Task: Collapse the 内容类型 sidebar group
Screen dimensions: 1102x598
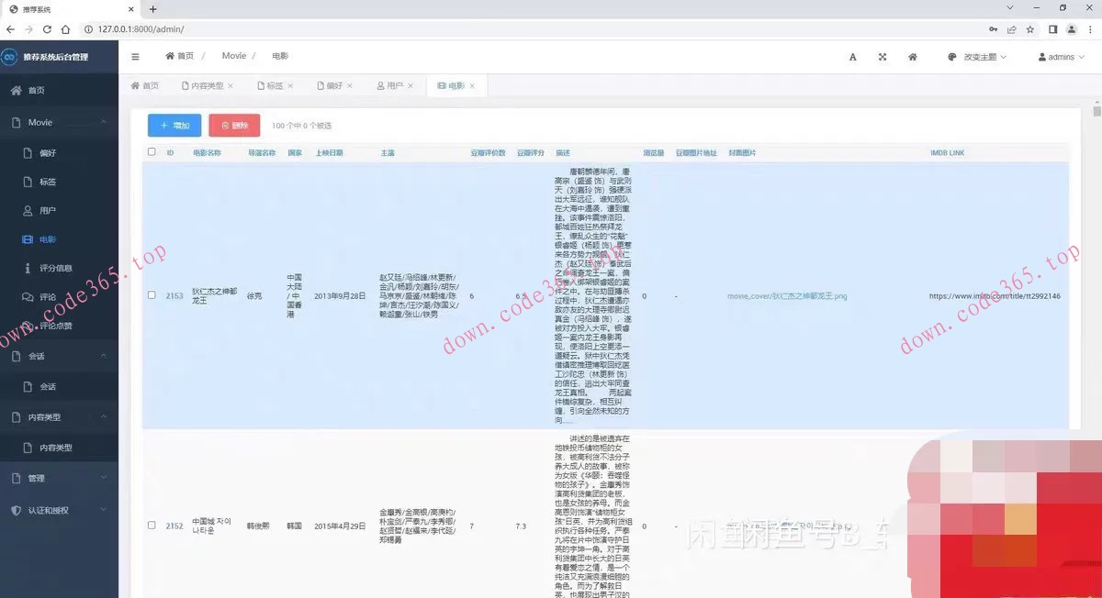Action: point(104,417)
